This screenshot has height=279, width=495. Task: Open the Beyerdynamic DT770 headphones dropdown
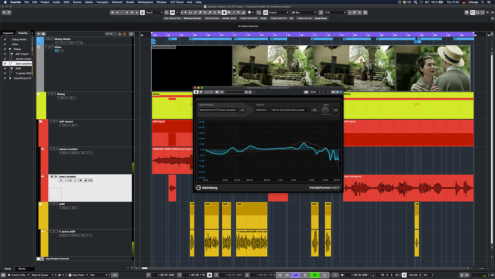(218, 110)
